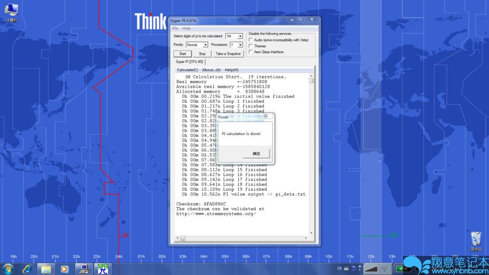Click the language bar help icon
Viewport: 489px width, 275px height.
coord(353,268)
